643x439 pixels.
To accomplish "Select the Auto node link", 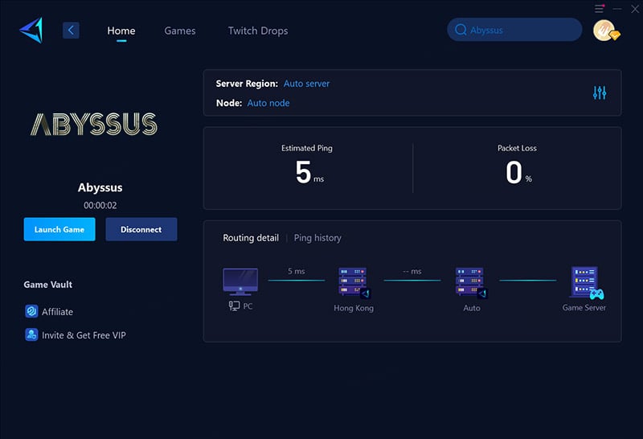I will pyautogui.click(x=268, y=103).
